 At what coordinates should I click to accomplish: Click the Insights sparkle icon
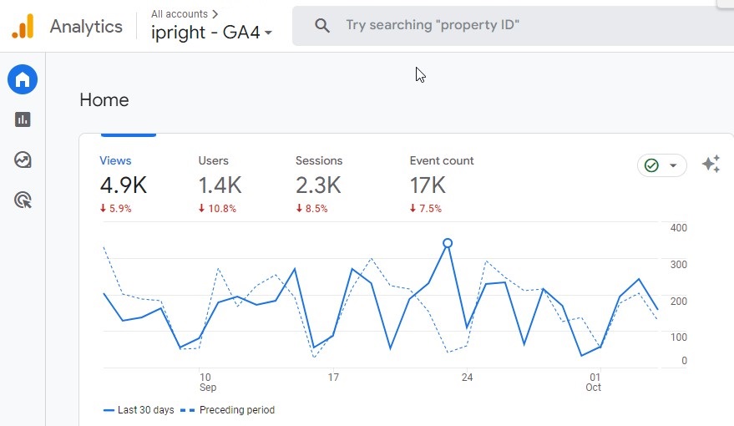711,165
